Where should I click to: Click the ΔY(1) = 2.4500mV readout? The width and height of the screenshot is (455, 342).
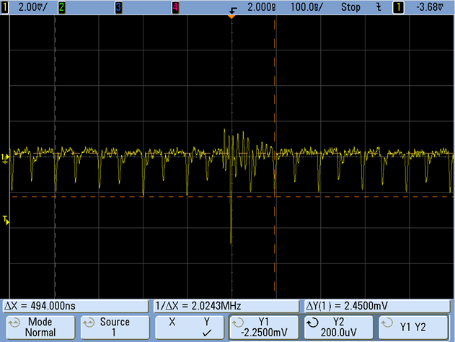(377, 306)
